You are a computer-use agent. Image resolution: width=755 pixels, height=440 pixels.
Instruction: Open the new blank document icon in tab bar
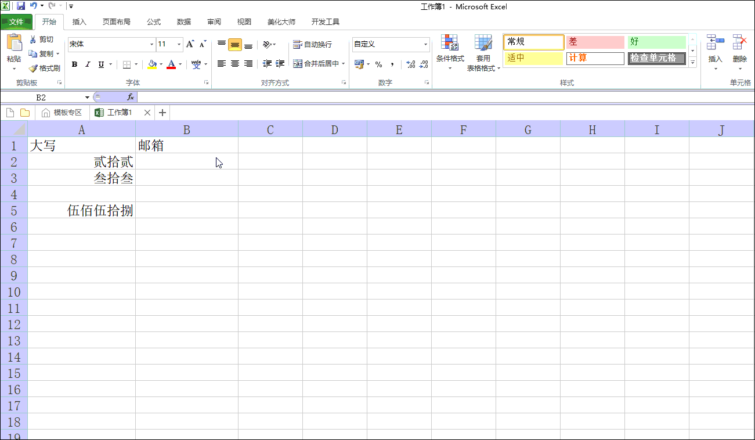[10, 113]
